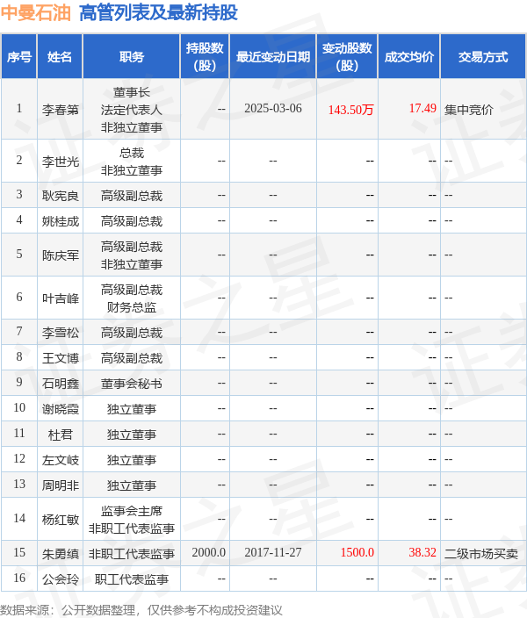Click the name 杜君
This screenshot has width=527, height=618.
tap(61, 435)
